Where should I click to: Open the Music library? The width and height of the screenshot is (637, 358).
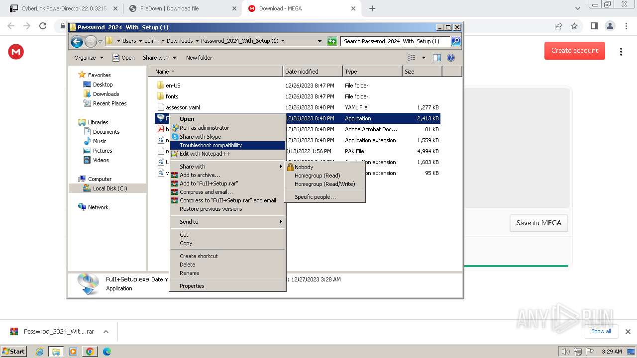pyautogui.click(x=100, y=141)
